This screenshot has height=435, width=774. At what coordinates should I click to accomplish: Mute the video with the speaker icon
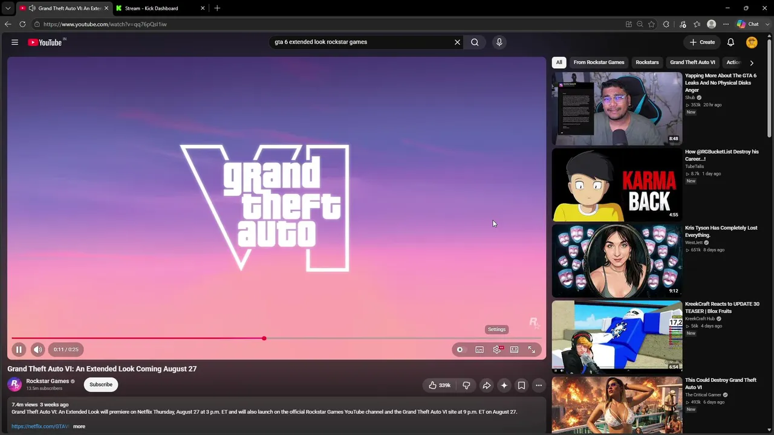(37, 349)
